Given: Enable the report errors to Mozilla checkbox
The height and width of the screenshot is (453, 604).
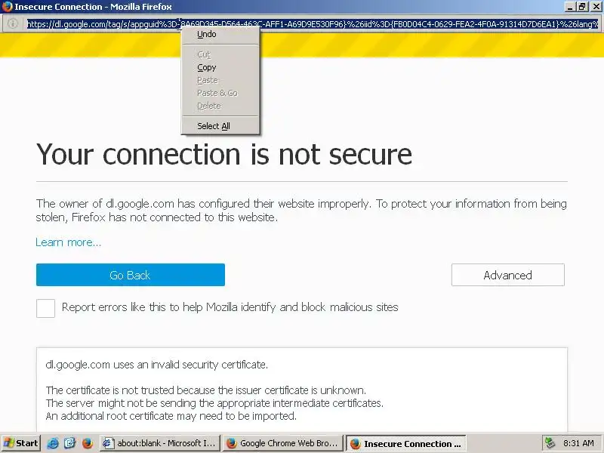Looking at the screenshot, I should tap(45, 308).
